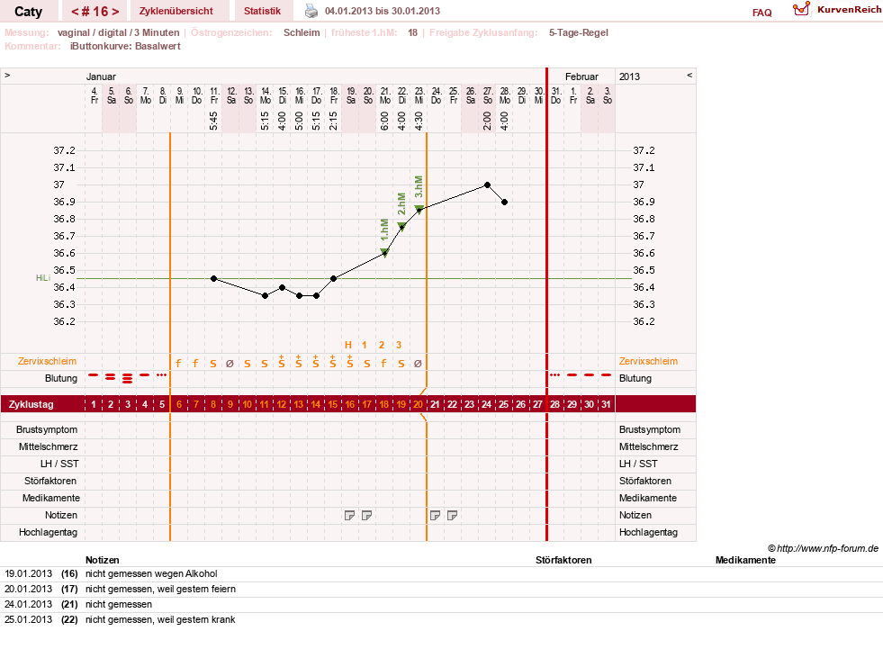Click the 5-Tage-Regel value
Screen dimensions: 883x649
[579, 32]
